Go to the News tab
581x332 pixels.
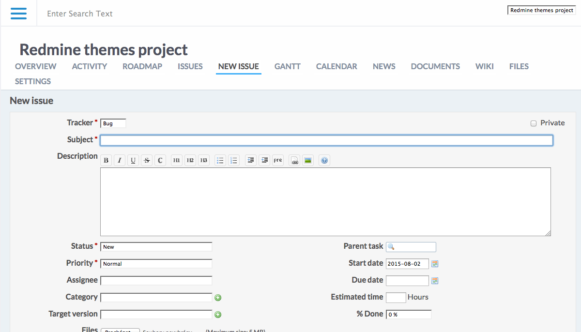(384, 66)
